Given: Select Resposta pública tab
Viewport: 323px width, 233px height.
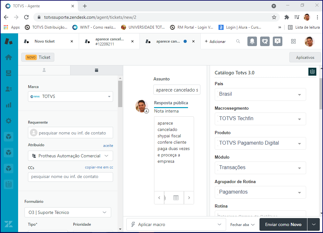Looking at the screenshot, I should point(171,103).
